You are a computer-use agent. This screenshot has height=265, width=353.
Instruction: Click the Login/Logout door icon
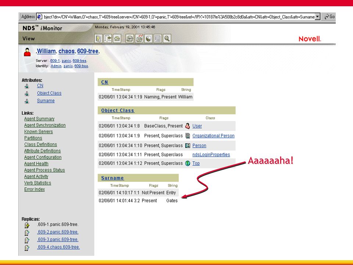tap(108, 39)
